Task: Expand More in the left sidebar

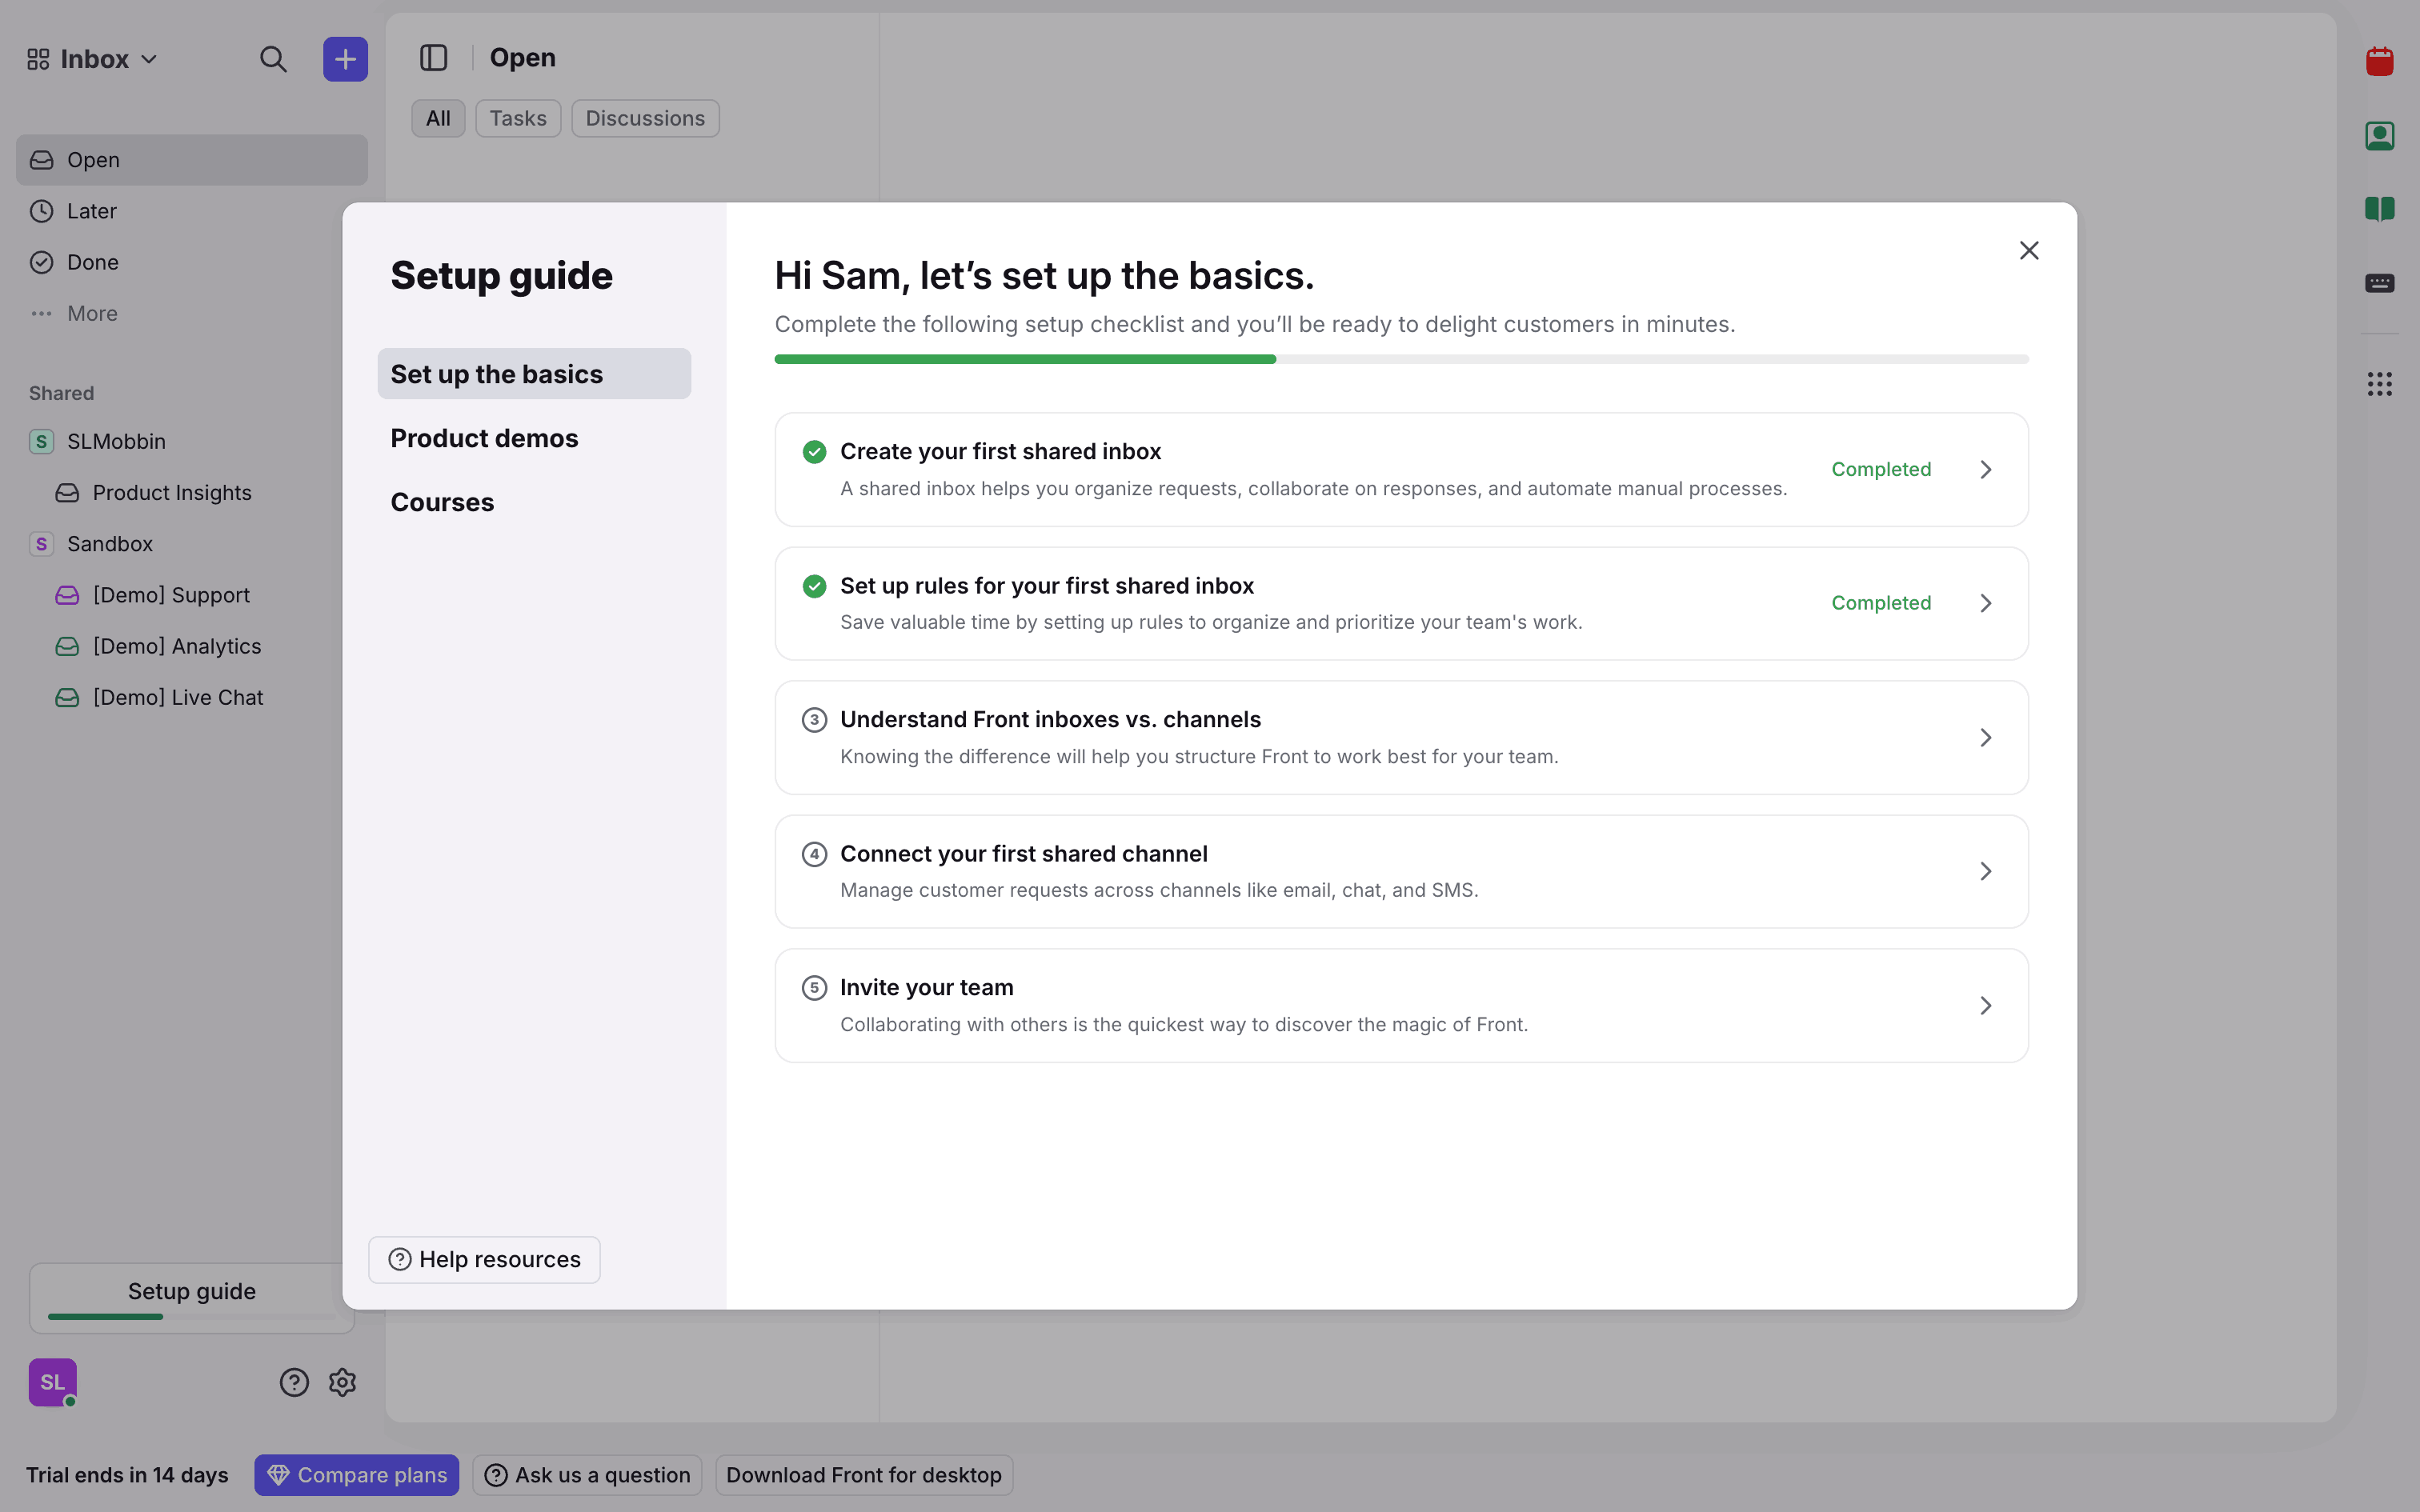Action: (91, 314)
